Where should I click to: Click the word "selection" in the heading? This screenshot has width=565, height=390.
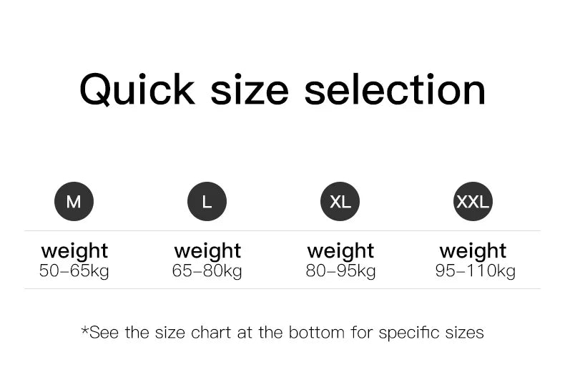click(395, 91)
